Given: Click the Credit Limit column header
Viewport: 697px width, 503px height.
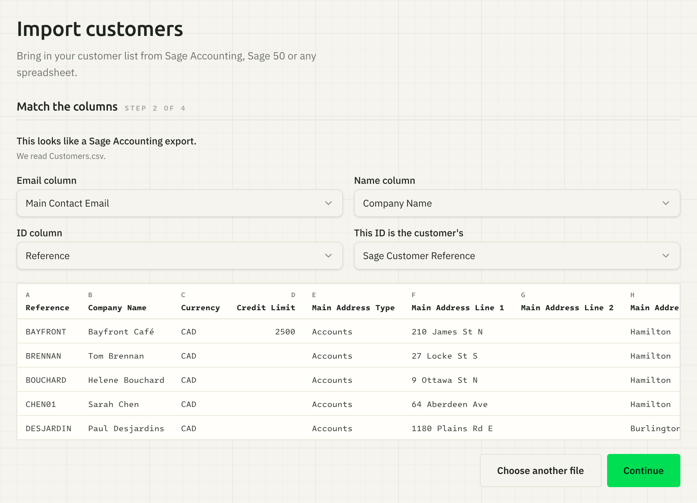Looking at the screenshot, I should tap(266, 307).
